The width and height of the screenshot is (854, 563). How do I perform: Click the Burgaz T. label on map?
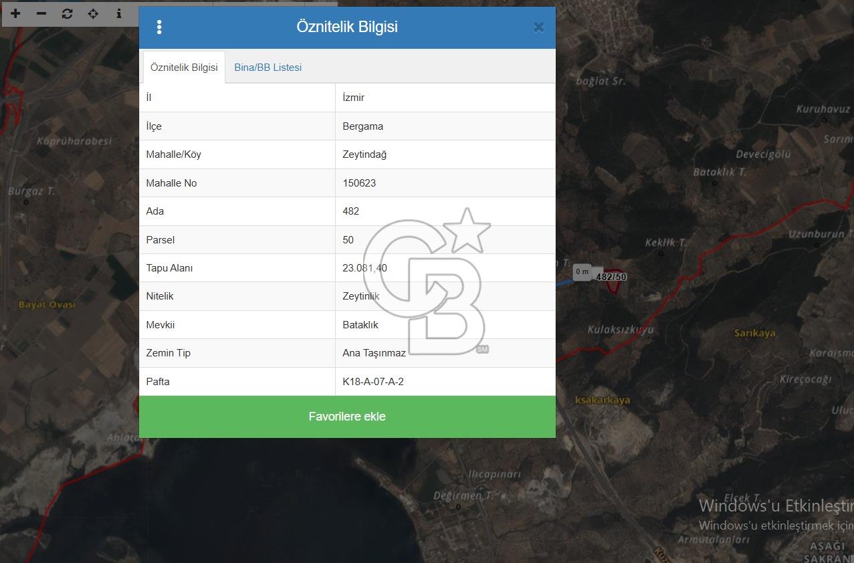tap(31, 191)
